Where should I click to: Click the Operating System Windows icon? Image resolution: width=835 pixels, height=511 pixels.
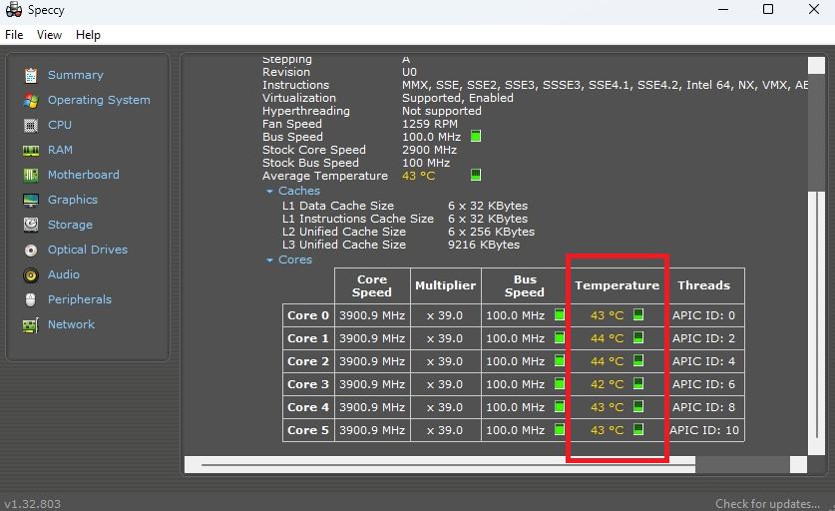31,100
